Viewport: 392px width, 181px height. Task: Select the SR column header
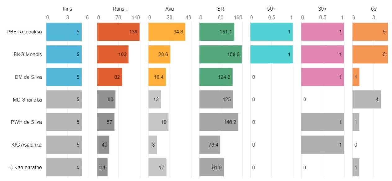tap(220, 9)
